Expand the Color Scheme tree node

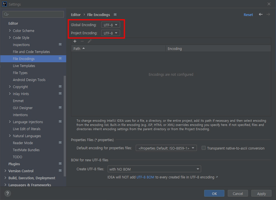pos(10,31)
